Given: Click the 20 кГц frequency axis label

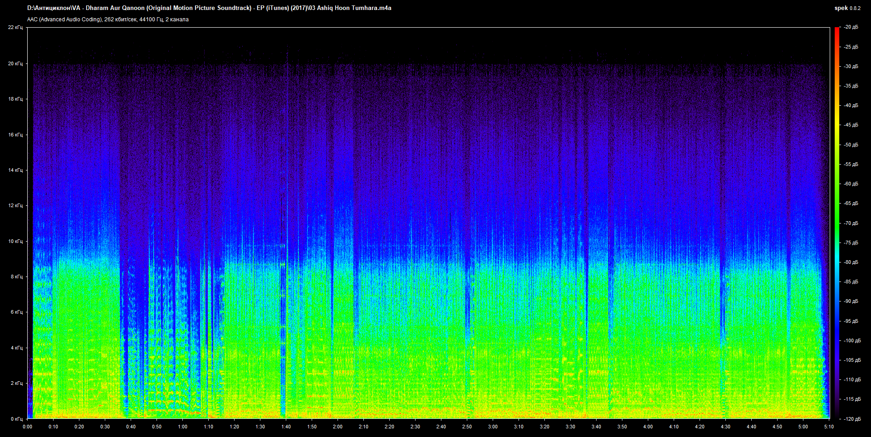Looking at the screenshot, I should pyautogui.click(x=15, y=64).
